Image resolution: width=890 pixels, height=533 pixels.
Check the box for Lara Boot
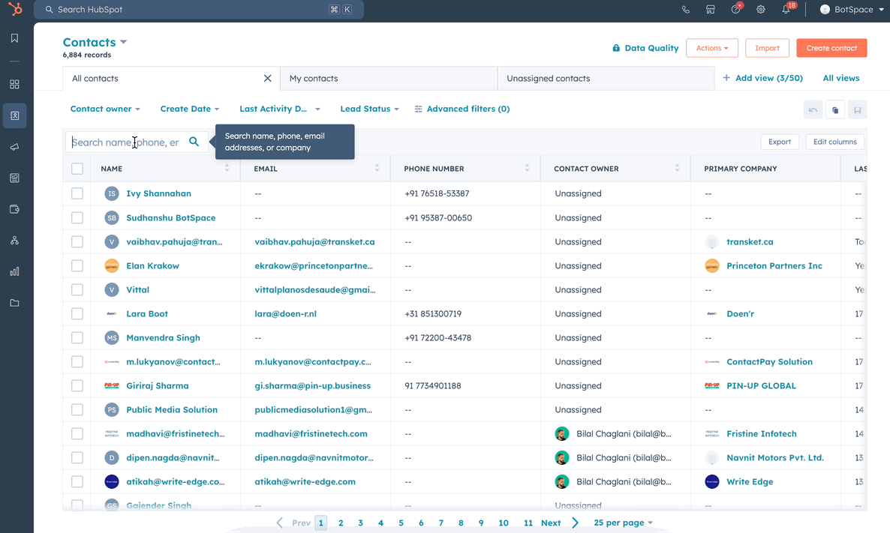tap(77, 313)
